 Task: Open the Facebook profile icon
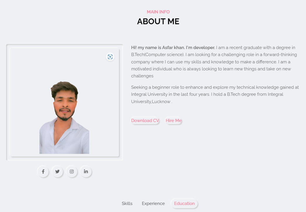[x=43, y=171]
